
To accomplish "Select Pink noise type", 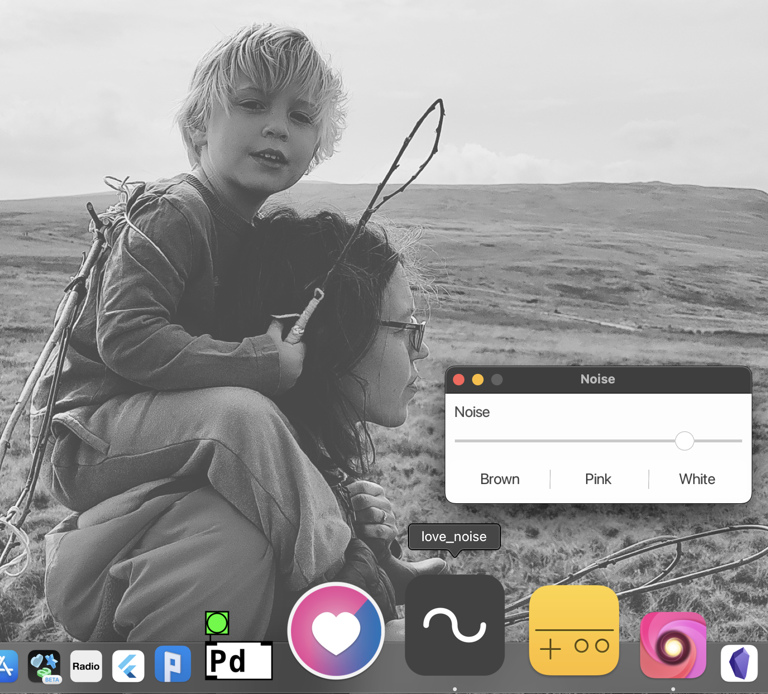I will [x=598, y=479].
